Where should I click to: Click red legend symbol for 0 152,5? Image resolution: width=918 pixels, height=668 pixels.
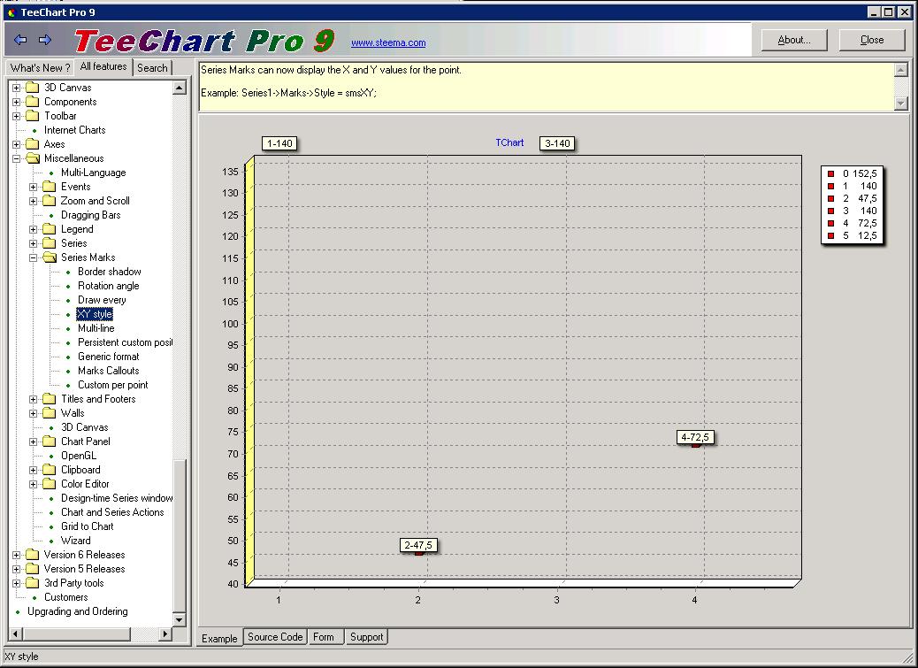830,174
